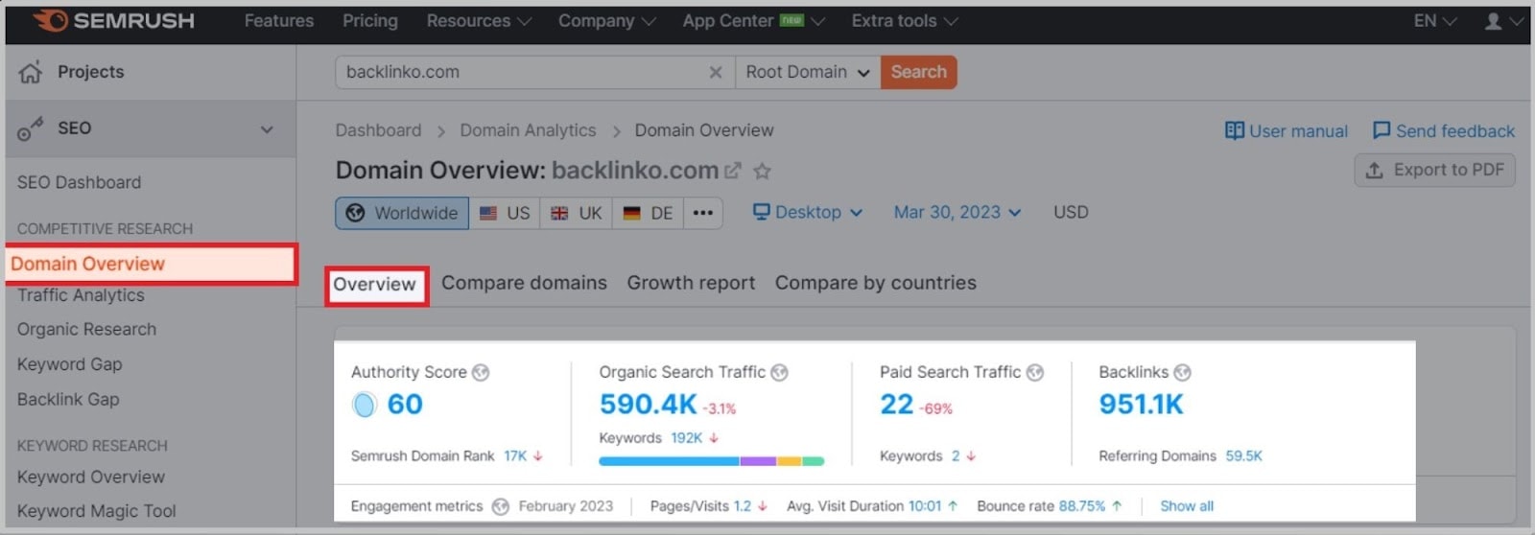
Task: Click the UK flag icon
Action: click(559, 213)
